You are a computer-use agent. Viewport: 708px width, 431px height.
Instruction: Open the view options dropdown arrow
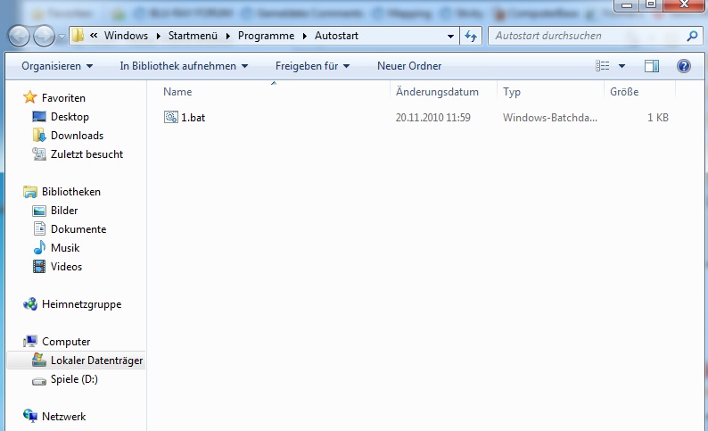click(x=622, y=66)
